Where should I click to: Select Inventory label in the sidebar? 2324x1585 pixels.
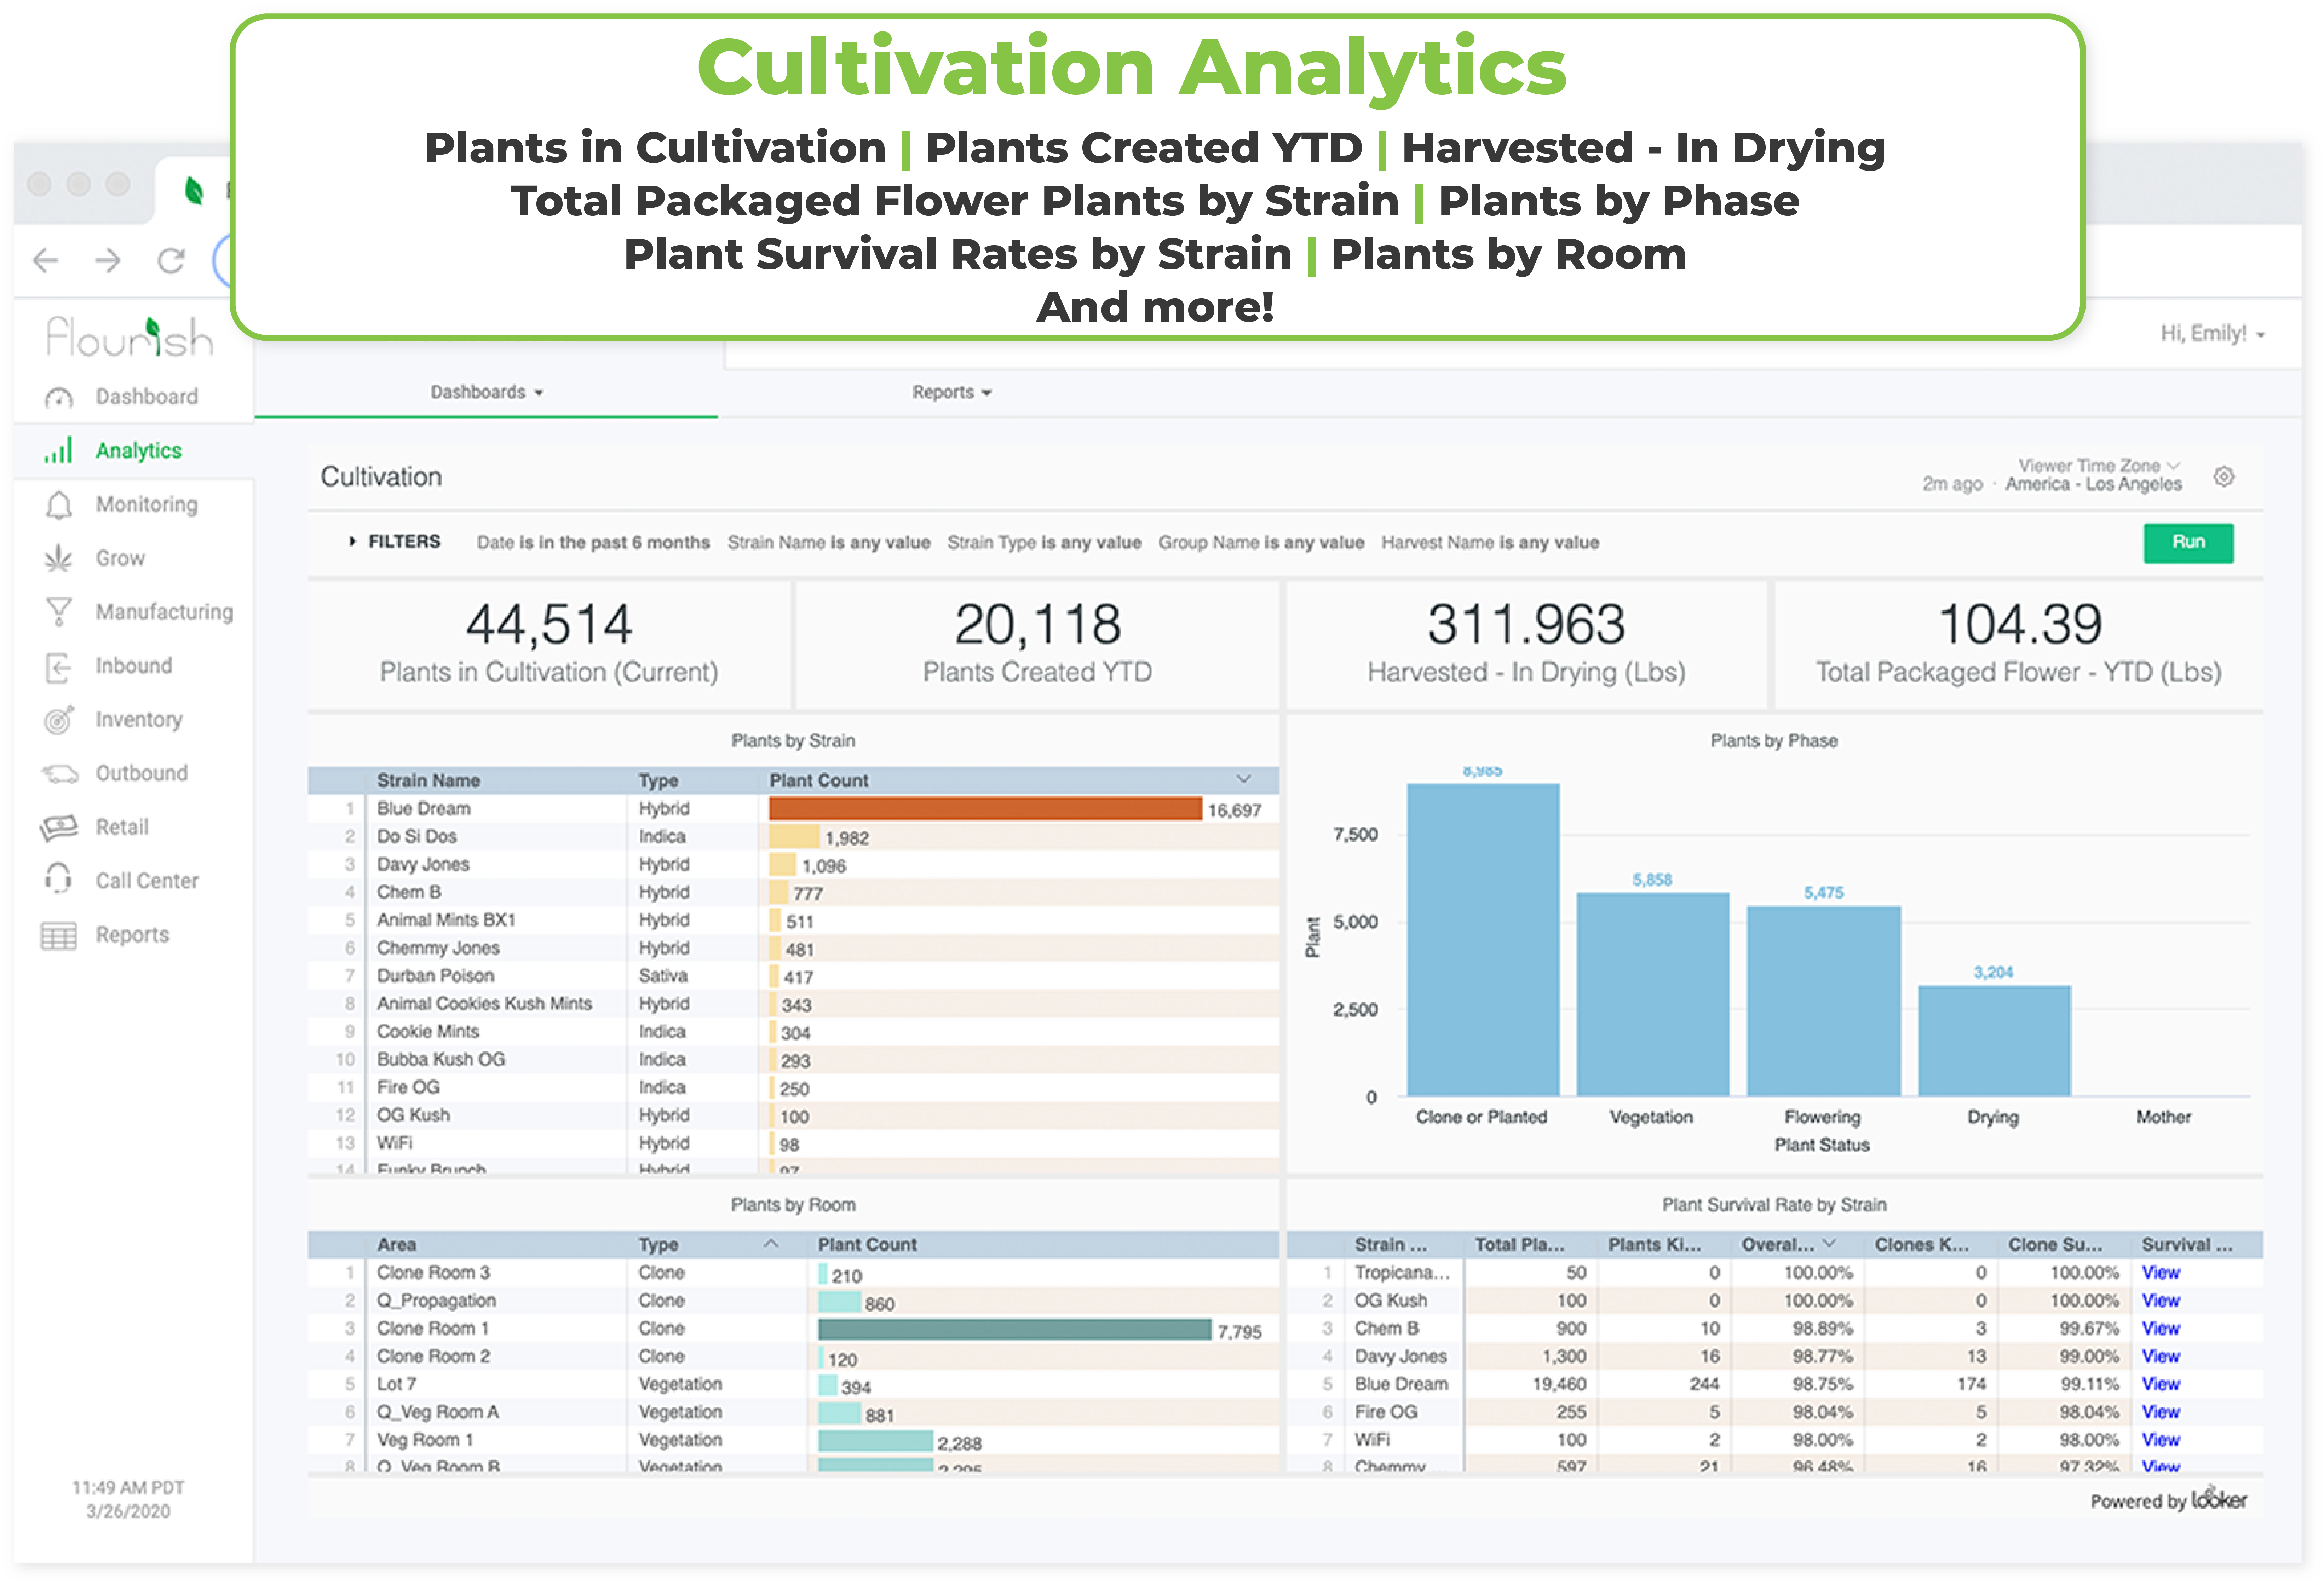[x=139, y=720]
